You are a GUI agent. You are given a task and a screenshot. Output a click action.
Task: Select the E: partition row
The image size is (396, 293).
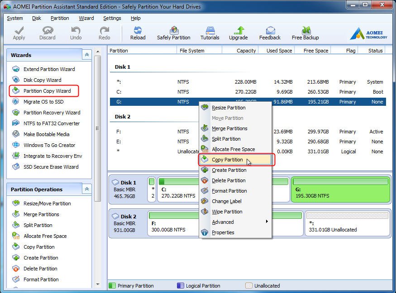tap(248, 142)
